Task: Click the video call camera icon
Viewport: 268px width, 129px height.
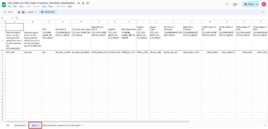Action: (234, 4)
